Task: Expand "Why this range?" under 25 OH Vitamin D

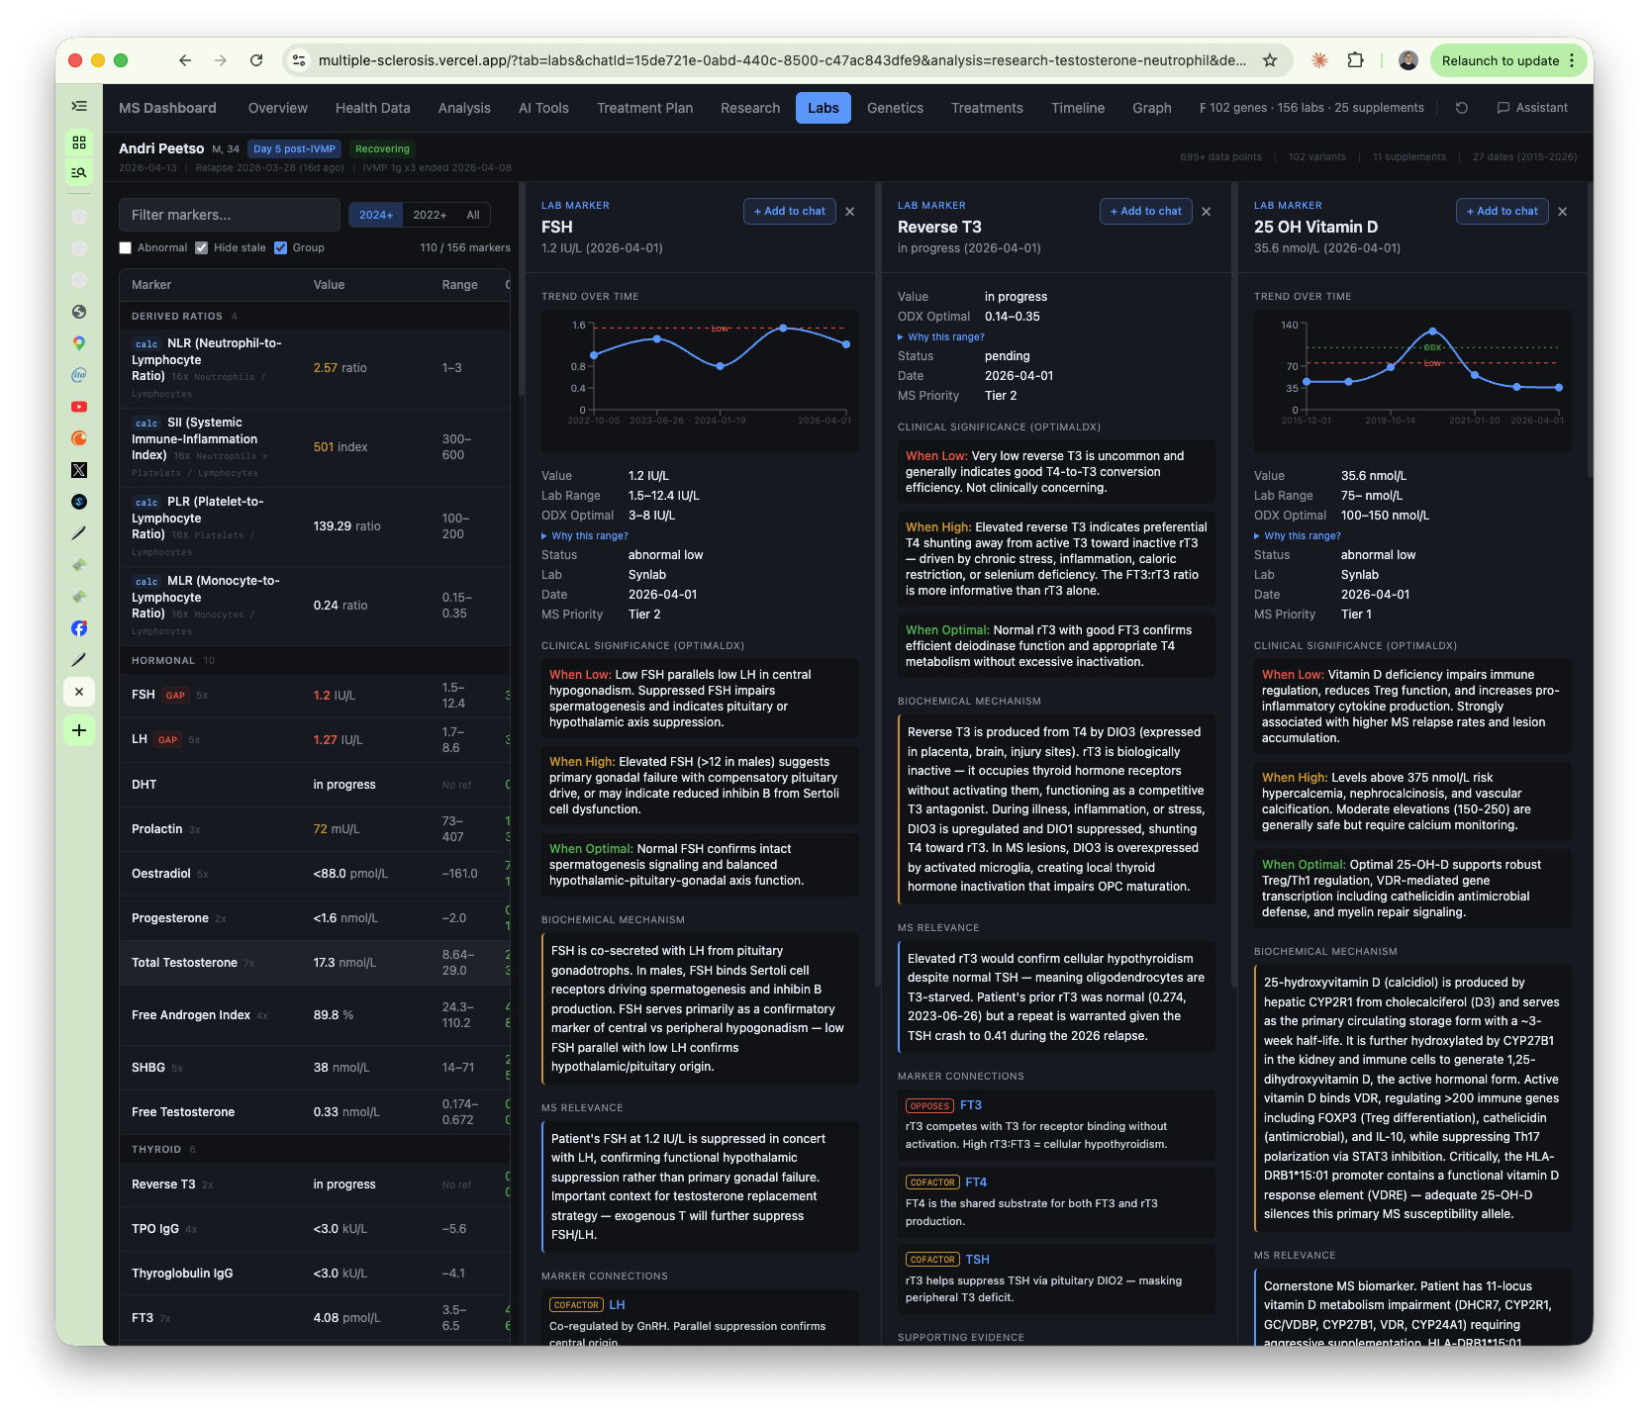Action: pos(1302,535)
